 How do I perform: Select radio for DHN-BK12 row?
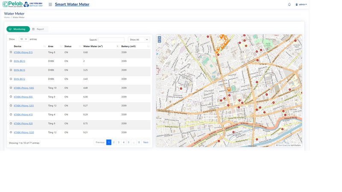(x=11, y=79)
